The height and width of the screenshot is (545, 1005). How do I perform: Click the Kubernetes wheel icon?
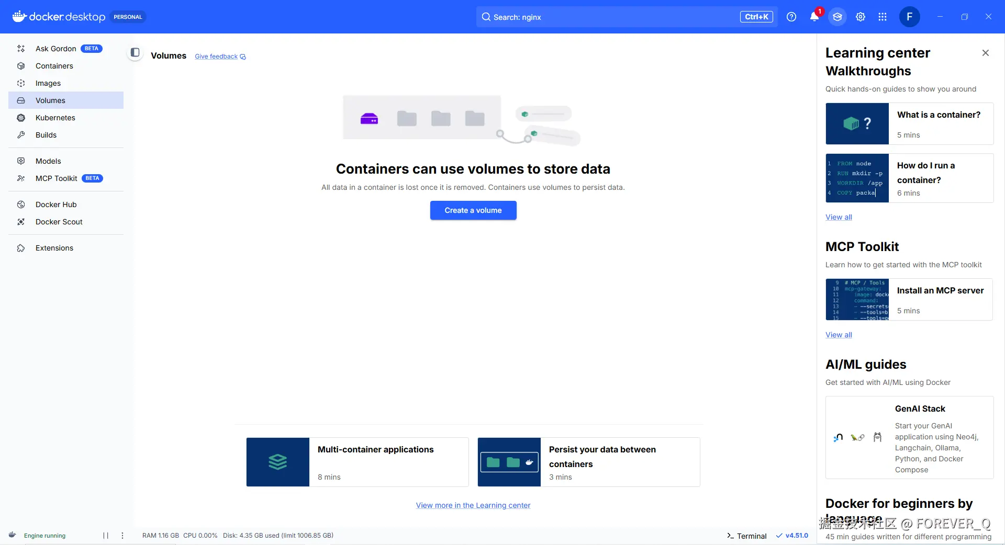(21, 118)
